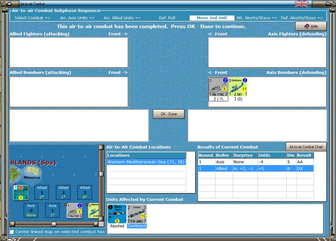
Task: Select the Allied roller result row DX
Action: pos(256,169)
